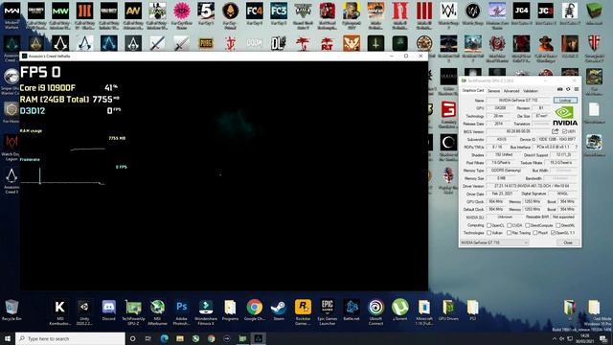Launch MSI Kombustor from desktop

tap(59, 308)
